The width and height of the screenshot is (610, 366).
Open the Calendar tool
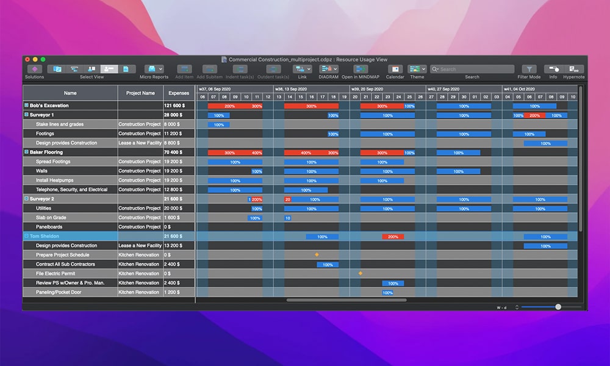(x=395, y=70)
